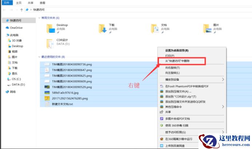Choose 上传到百度网盘 in context menu

tap(175, 146)
